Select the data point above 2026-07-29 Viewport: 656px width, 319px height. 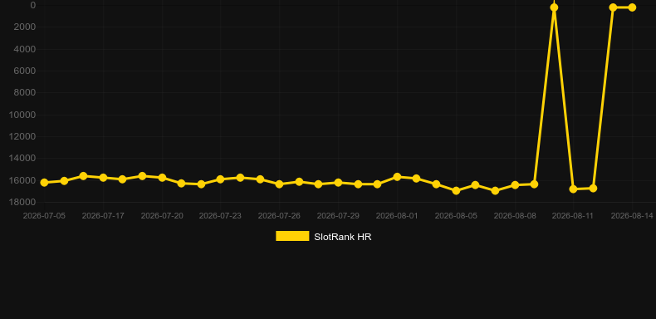(338, 183)
